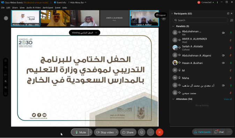The height and width of the screenshot is (138, 235).
Task: Open audio options arrow beside Mute
Action: tap(90, 132)
